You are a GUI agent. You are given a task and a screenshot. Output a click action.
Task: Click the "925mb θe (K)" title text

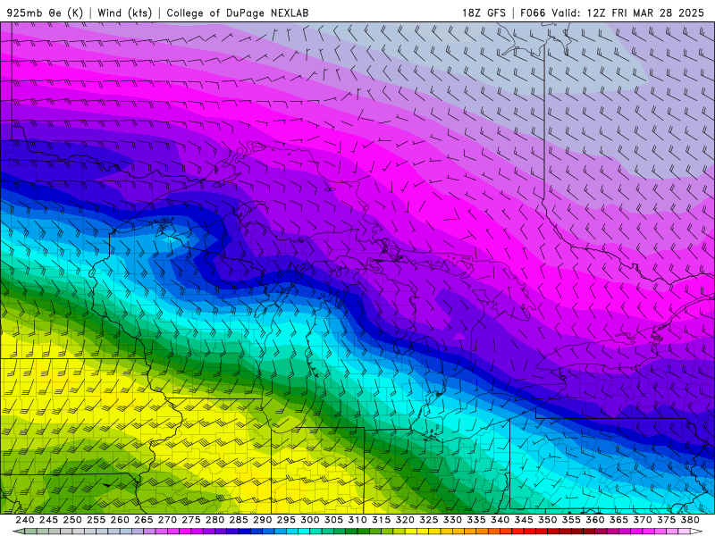45,13
